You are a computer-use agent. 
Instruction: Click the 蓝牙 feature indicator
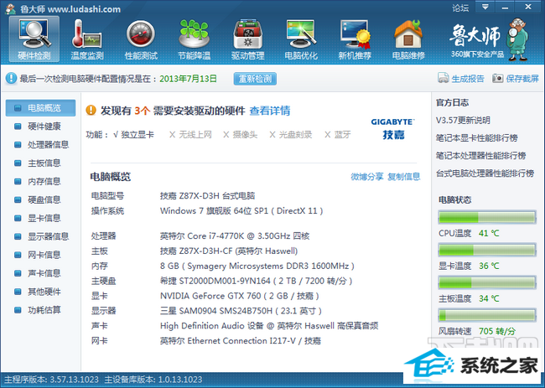338,135
